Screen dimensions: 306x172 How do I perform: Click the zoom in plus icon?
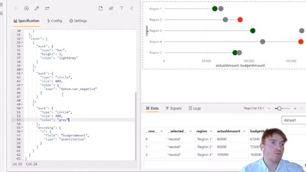(295, 108)
